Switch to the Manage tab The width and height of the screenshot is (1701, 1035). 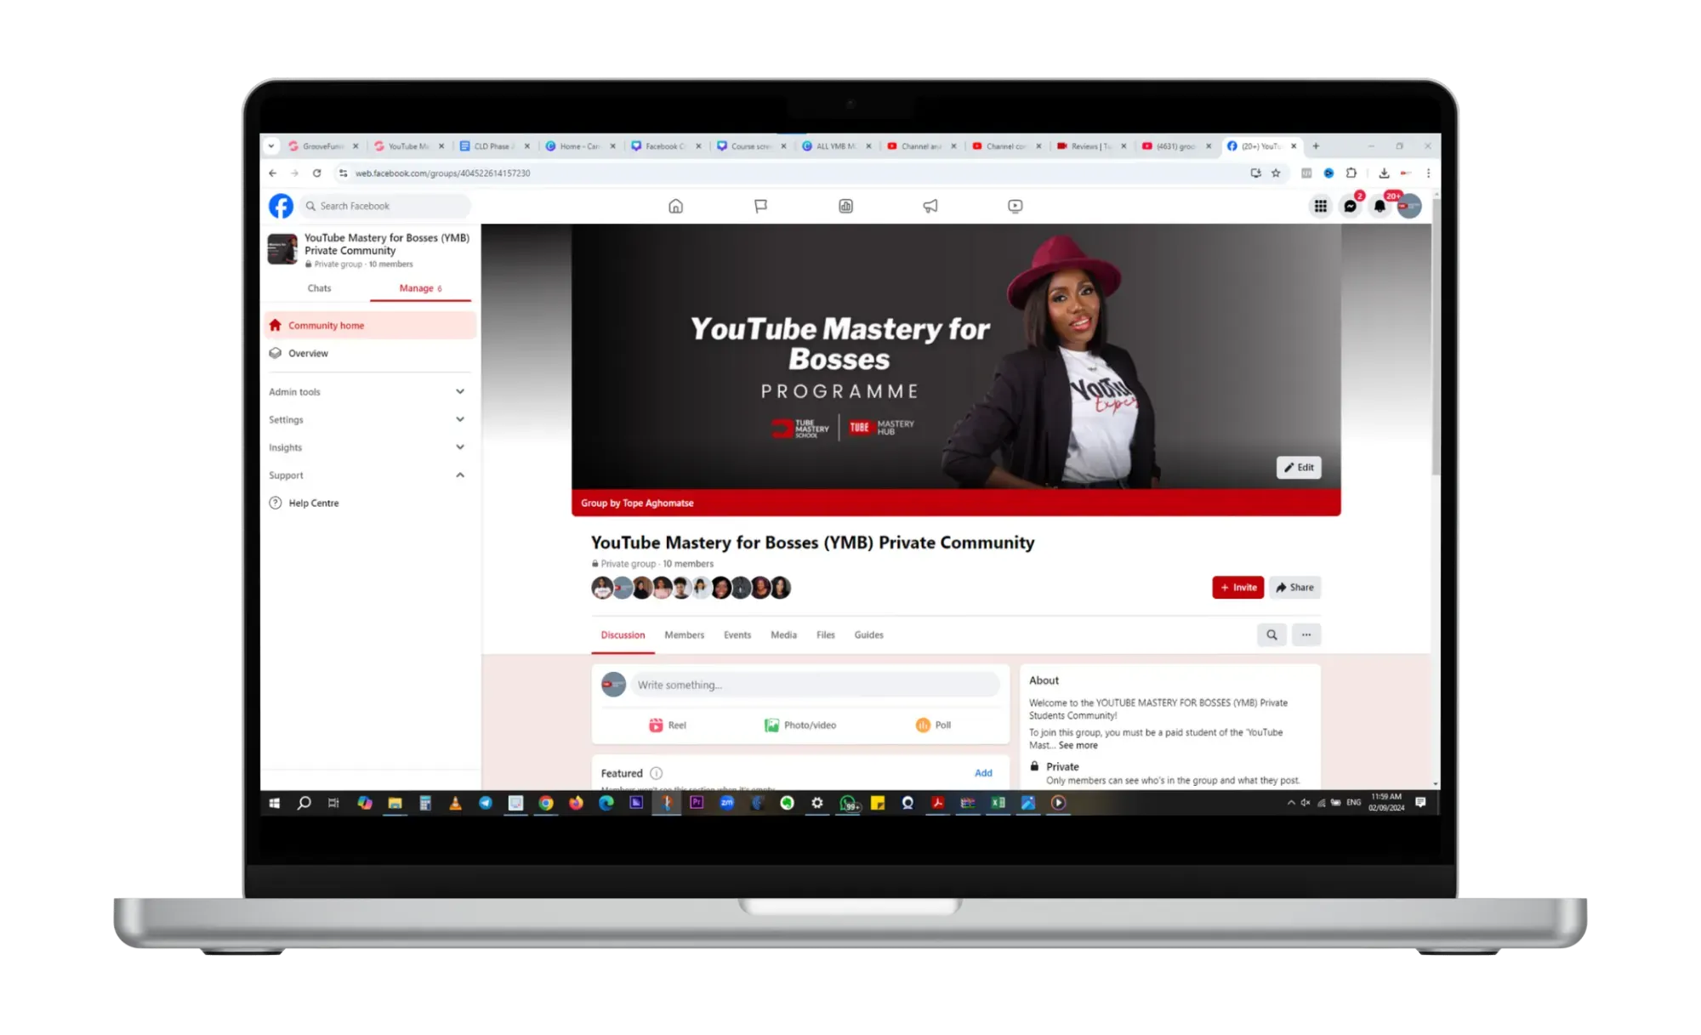pos(420,288)
